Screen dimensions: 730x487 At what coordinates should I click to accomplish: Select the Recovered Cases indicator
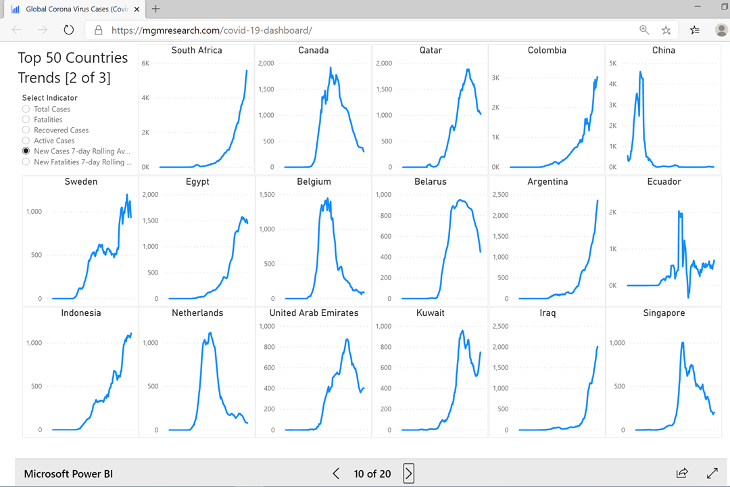click(55, 130)
